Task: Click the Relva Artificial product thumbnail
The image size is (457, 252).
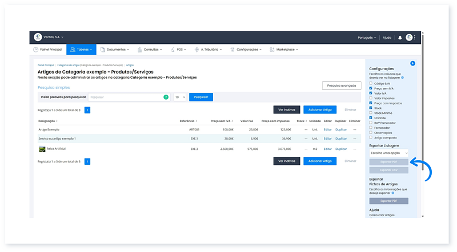Action: pyautogui.click(x=42, y=149)
